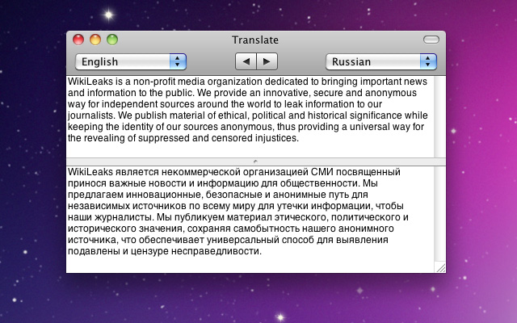Screen dimensions: 517x323
Task: Click the word "journalists" in the source text
Action: coord(90,115)
